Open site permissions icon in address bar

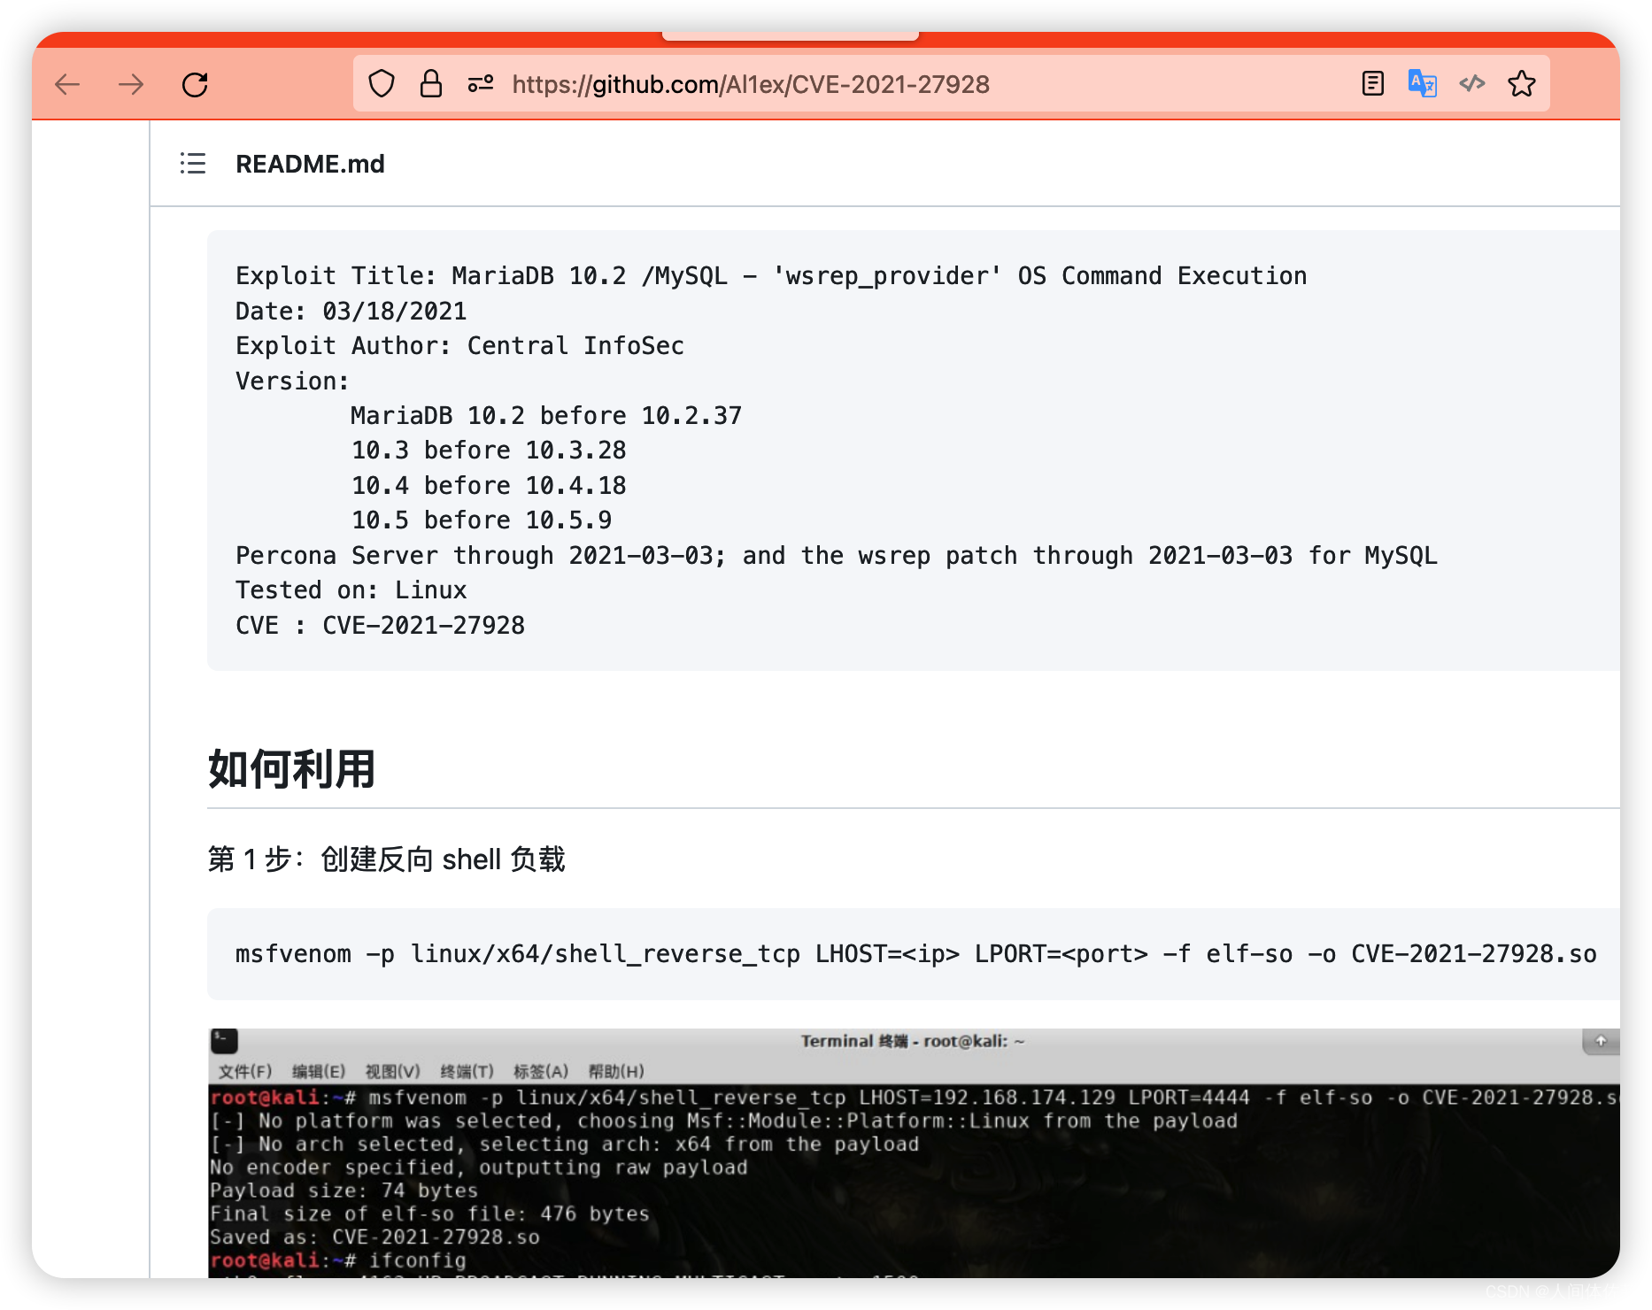click(481, 84)
